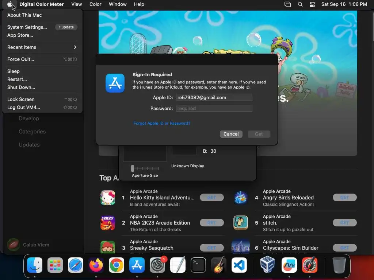Open Updates in App Store sidebar
This screenshot has width=374, height=280.
(29, 144)
